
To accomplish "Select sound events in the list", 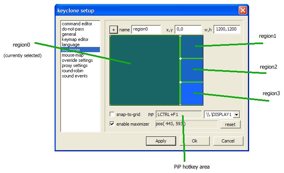I will pos(75,76).
